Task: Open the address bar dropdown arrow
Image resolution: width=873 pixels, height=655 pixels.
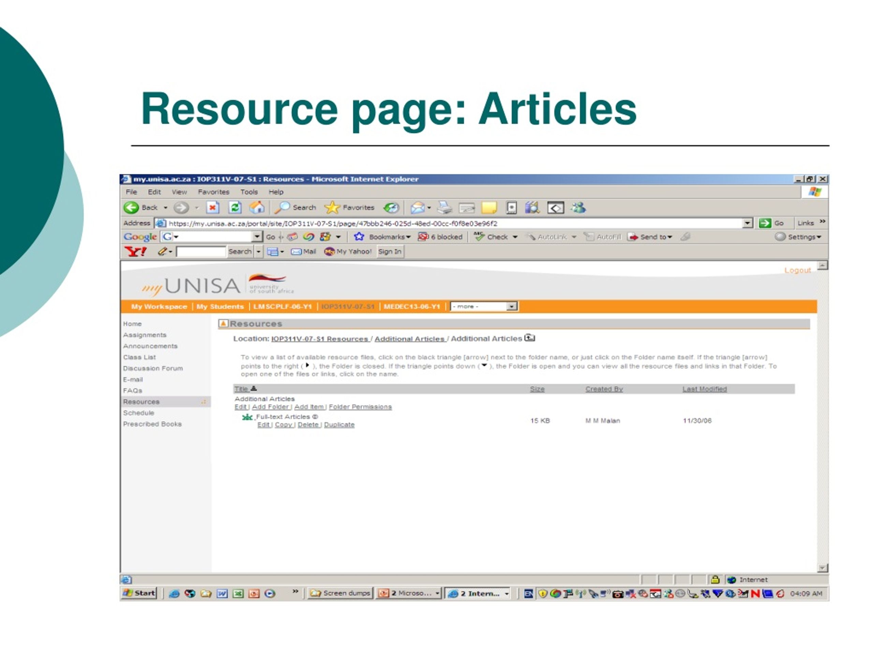Action: pyautogui.click(x=748, y=223)
